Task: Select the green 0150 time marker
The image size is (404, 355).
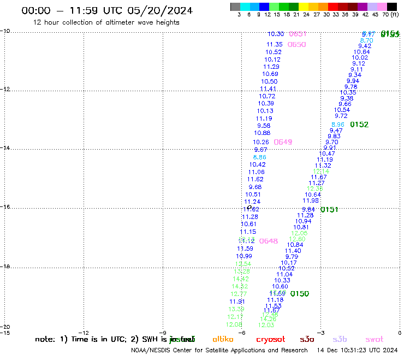Action: [x=299, y=294]
